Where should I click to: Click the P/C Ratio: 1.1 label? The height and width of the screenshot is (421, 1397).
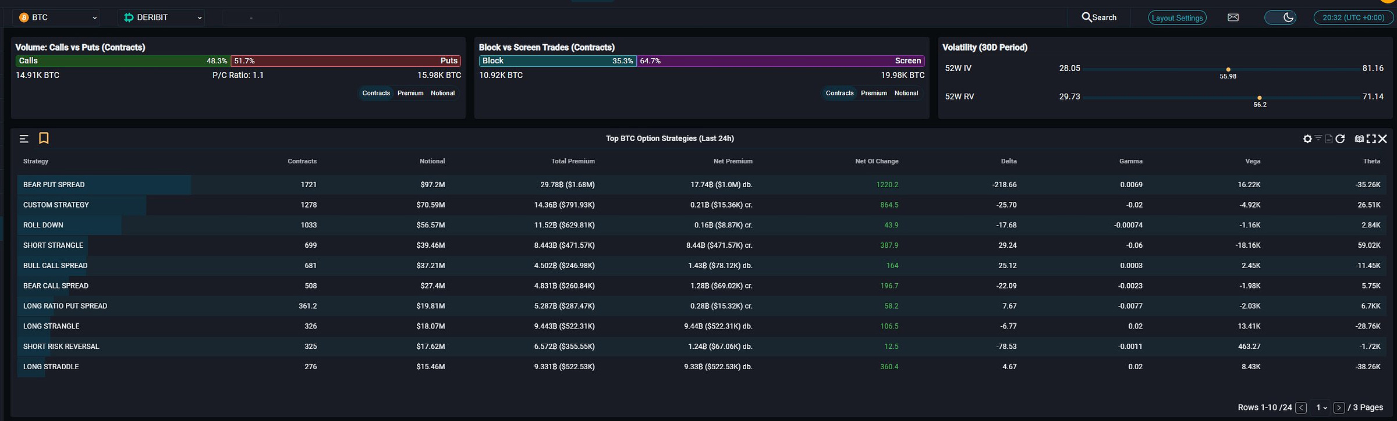pos(238,76)
